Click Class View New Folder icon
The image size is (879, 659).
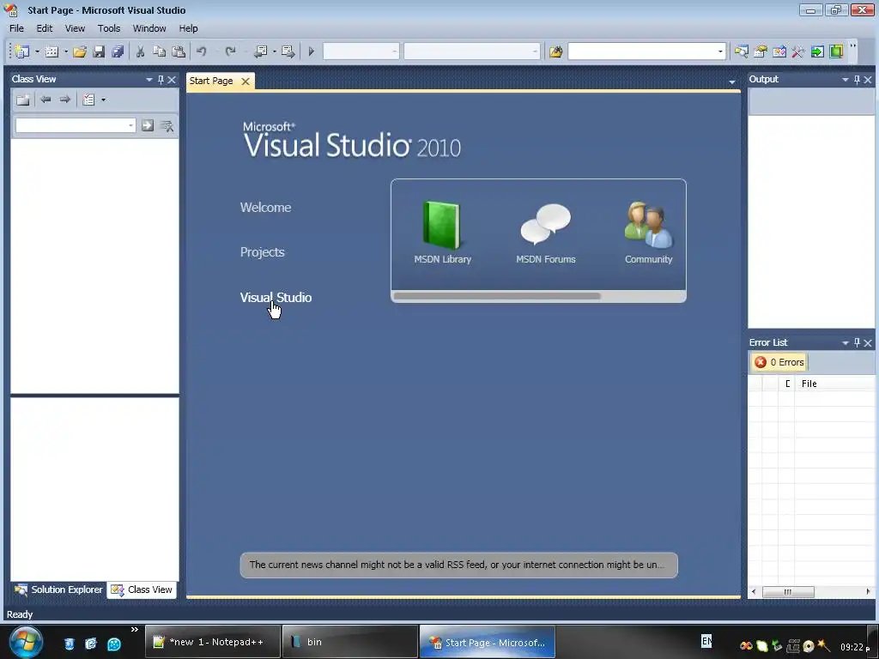point(23,100)
